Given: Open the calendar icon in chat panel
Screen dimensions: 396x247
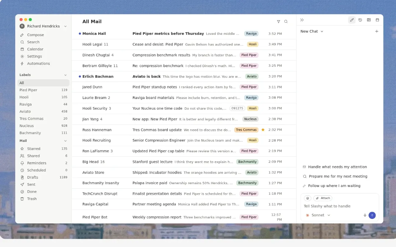Looking at the screenshot, I should (377, 20).
